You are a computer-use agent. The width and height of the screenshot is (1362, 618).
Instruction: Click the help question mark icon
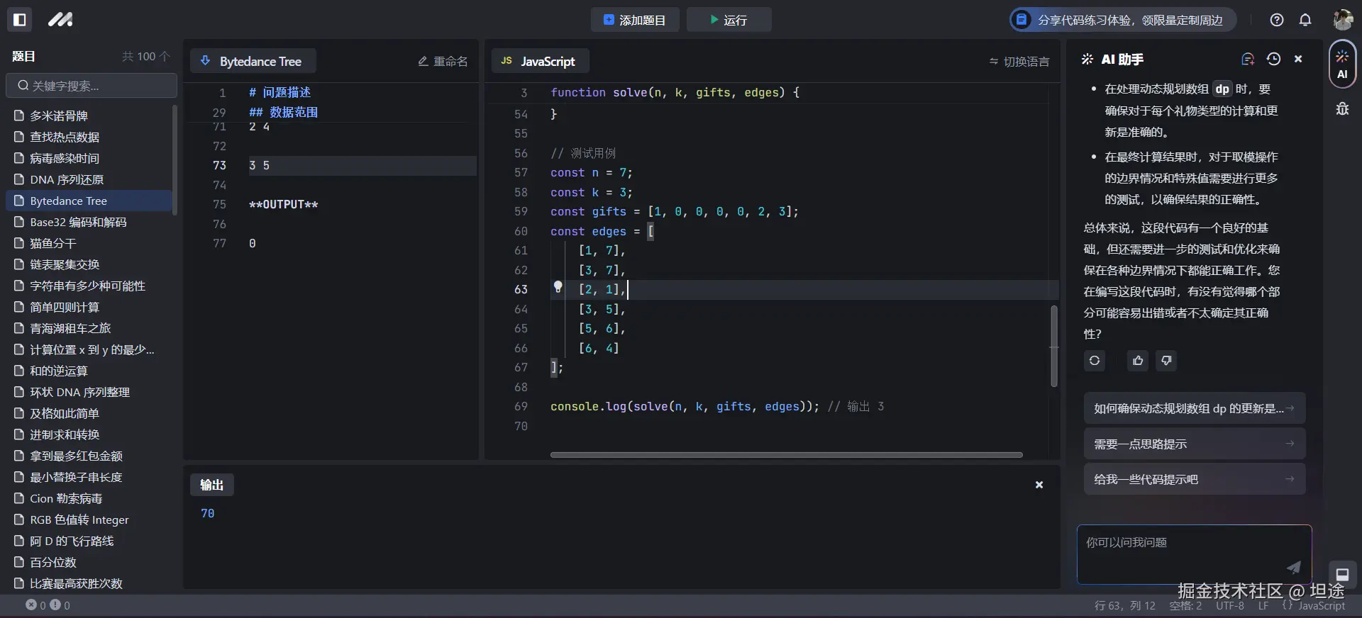point(1277,20)
